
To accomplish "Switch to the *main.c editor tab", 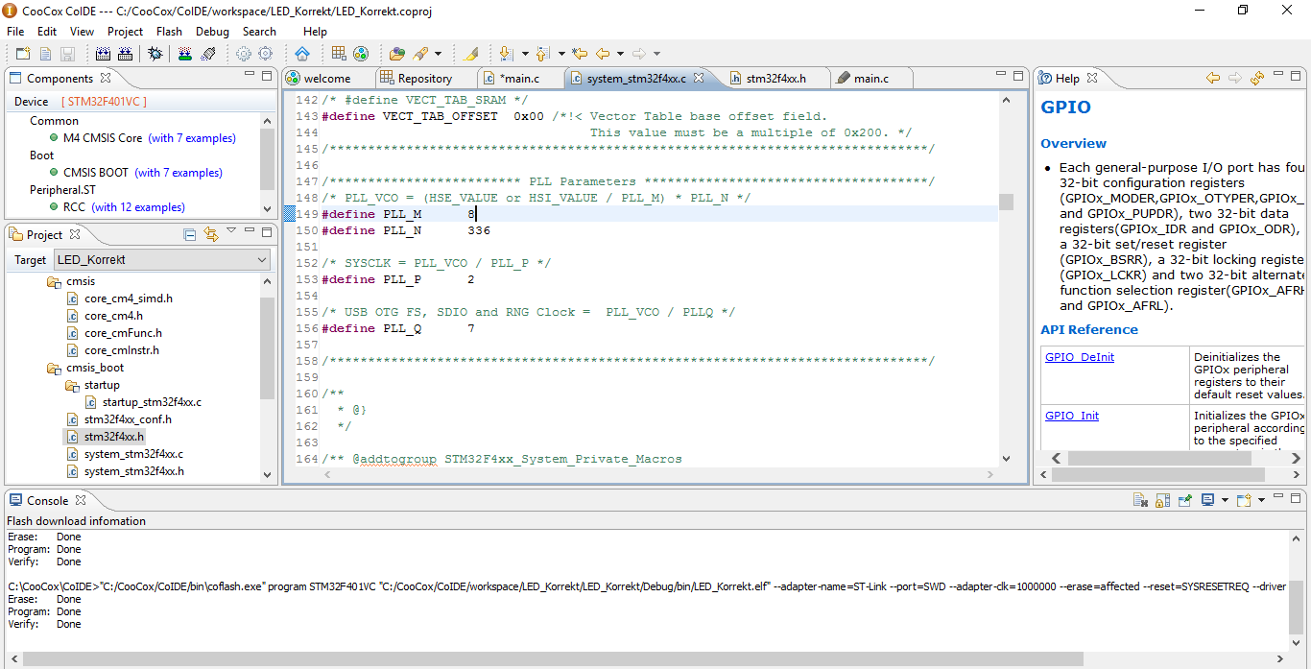I will [519, 79].
